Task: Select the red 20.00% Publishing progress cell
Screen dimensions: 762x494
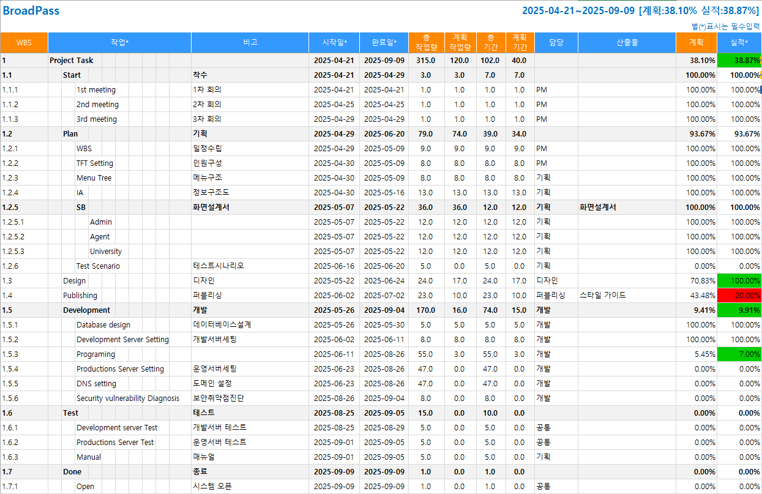Action: point(739,296)
